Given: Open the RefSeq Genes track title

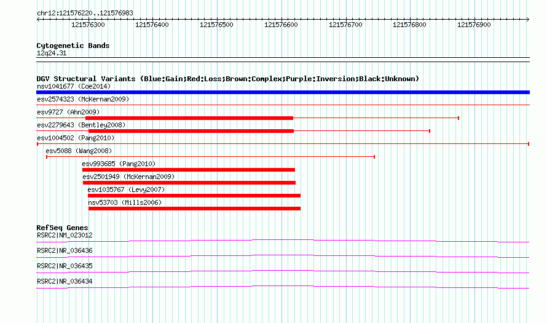Looking at the screenshot, I should tap(63, 228).
